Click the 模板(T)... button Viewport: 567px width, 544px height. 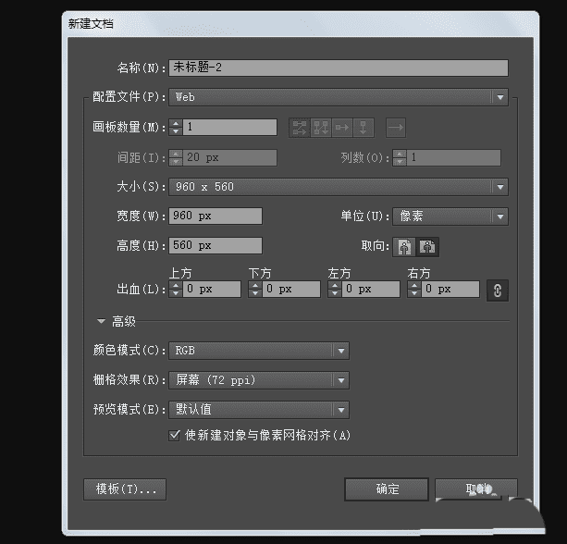[x=125, y=489]
